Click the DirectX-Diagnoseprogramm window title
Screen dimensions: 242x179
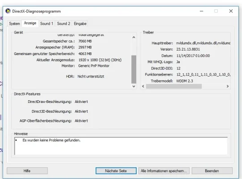tap(36, 11)
